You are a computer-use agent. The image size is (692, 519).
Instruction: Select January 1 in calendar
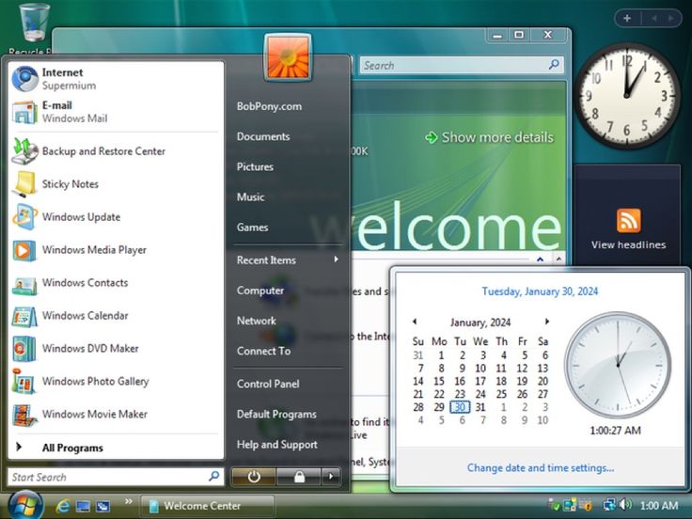point(440,354)
